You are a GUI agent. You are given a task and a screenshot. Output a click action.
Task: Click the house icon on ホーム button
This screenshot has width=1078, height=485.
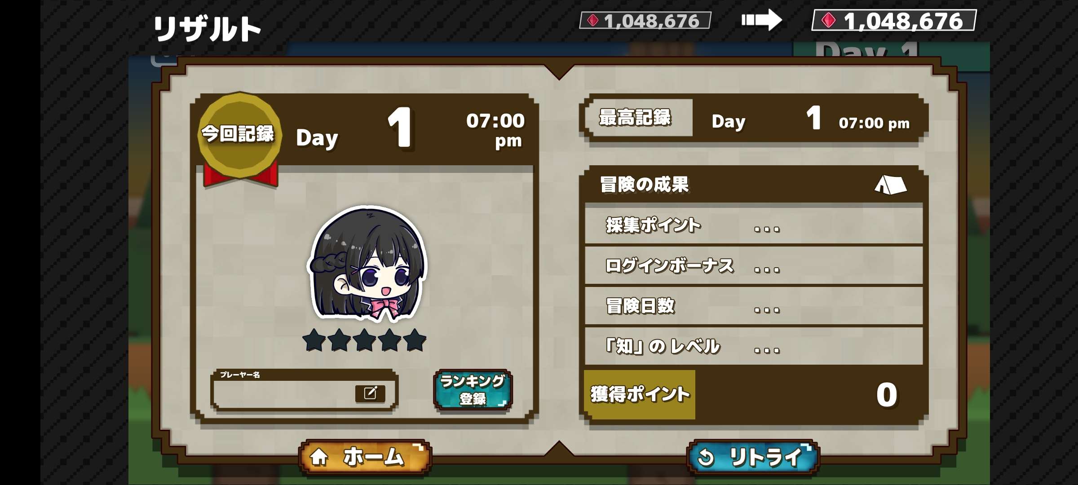click(319, 457)
